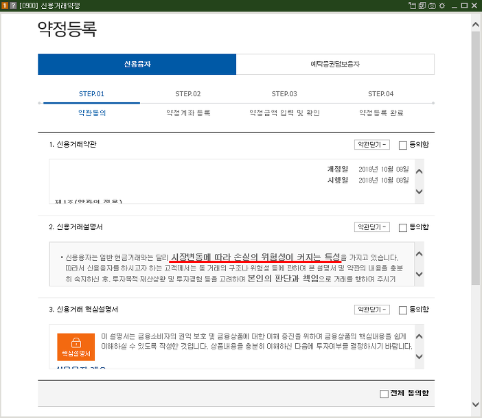Viewport: 482px width, 418px height.
Task: Check 동의함 for 신용거래약관
Action: click(x=402, y=145)
